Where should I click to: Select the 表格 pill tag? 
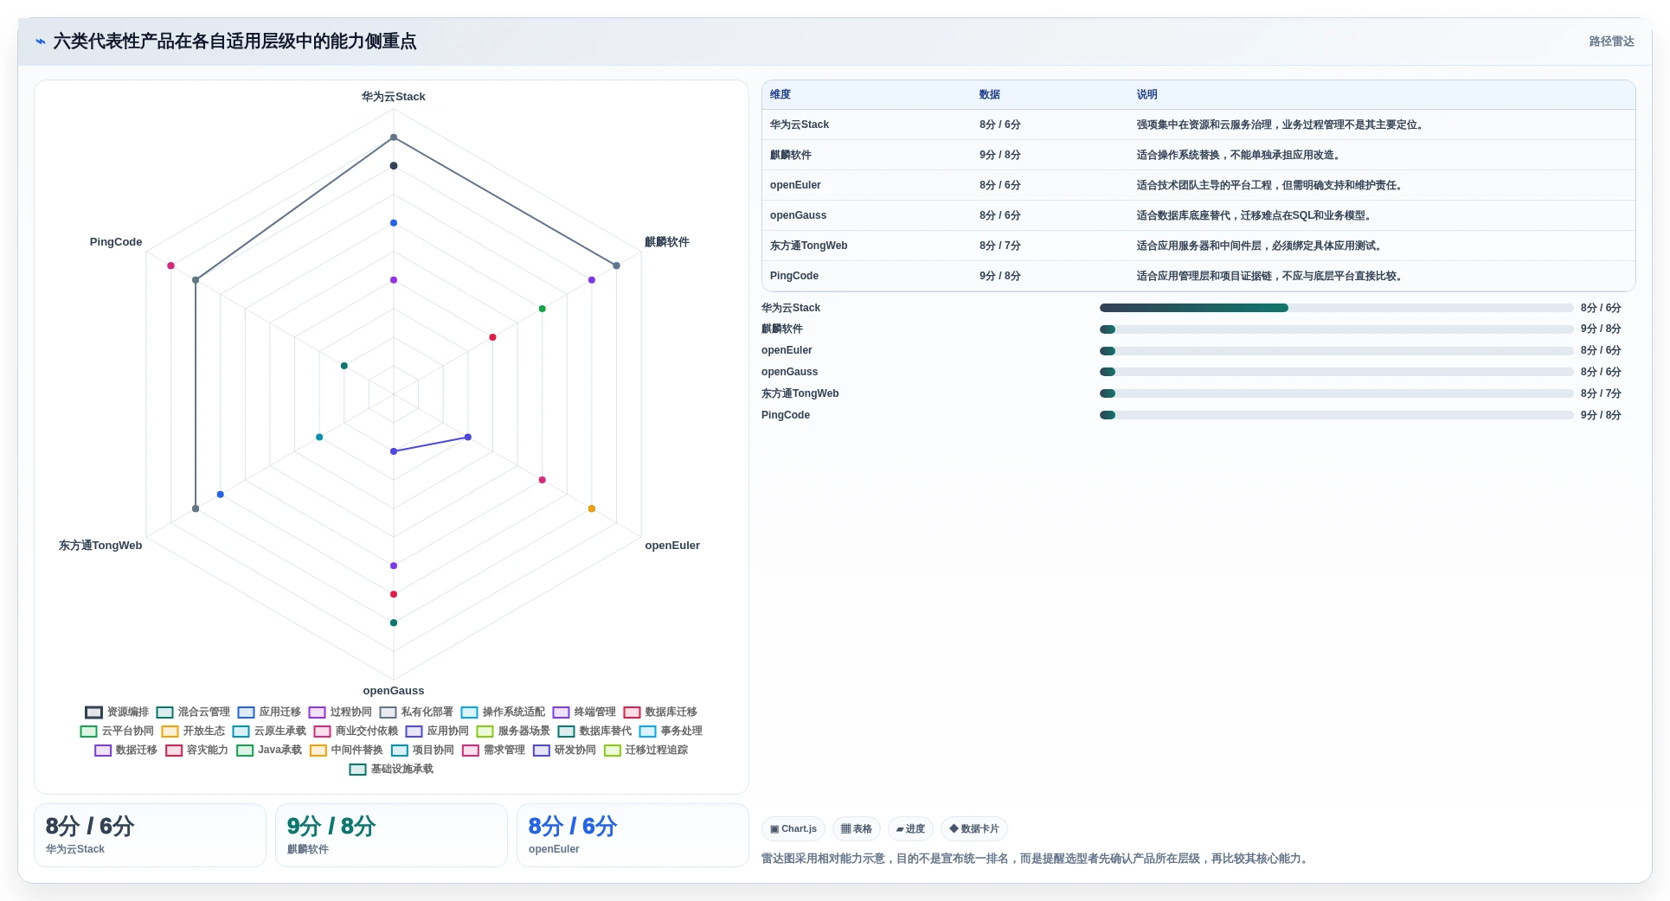857,828
